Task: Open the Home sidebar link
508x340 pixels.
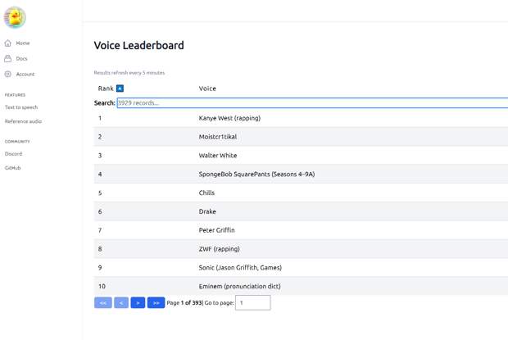Action: click(x=23, y=43)
